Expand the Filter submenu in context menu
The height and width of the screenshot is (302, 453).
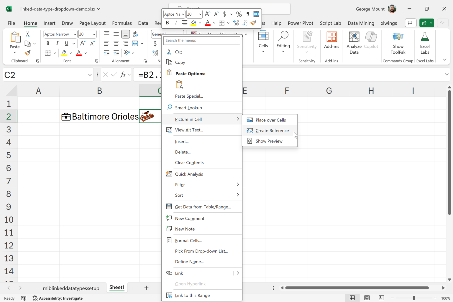click(237, 185)
